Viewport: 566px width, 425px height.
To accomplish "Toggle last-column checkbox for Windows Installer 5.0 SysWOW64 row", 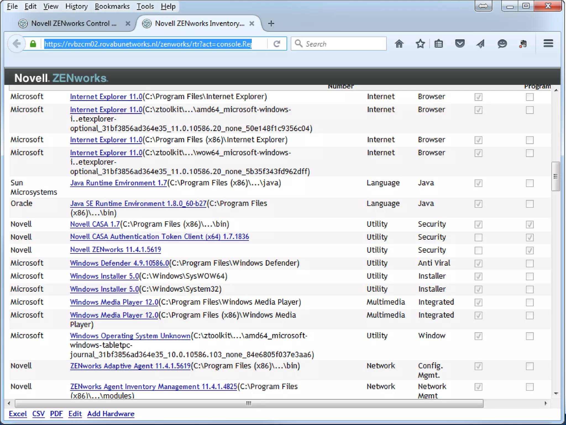I will click(530, 276).
